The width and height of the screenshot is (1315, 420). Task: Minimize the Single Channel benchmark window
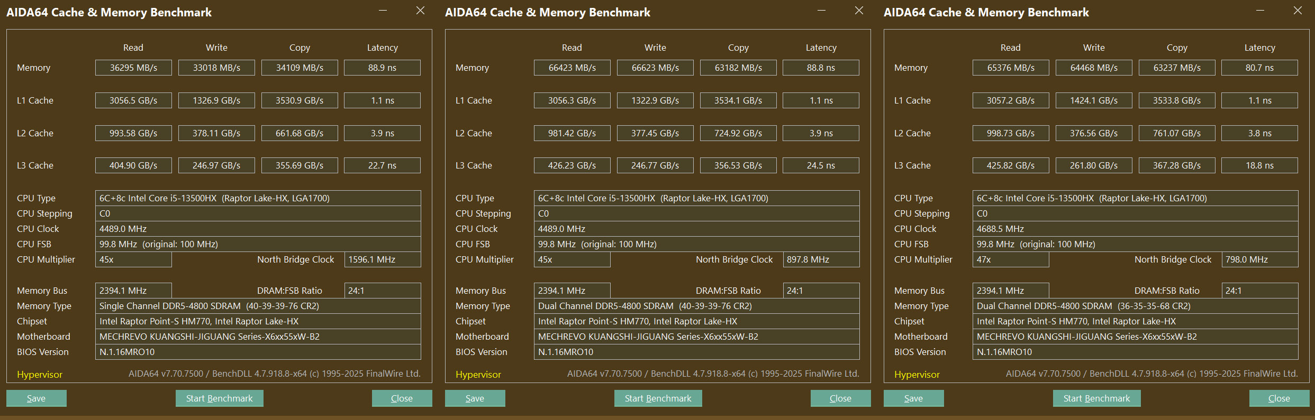pos(383,11)
